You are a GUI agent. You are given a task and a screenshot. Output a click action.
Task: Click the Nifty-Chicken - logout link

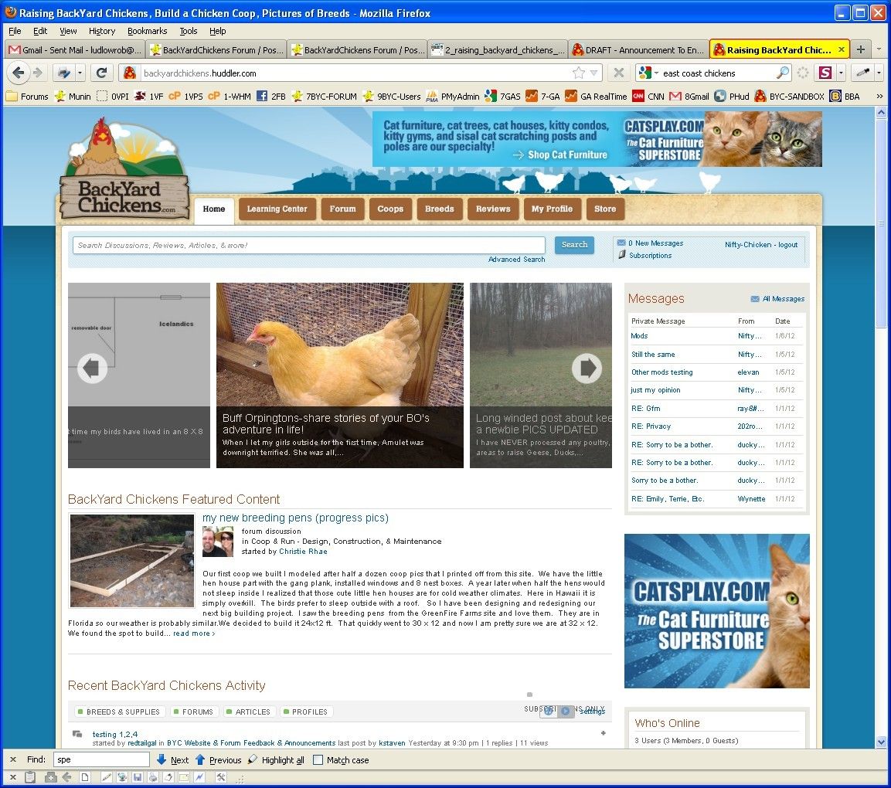click(761, 245)
